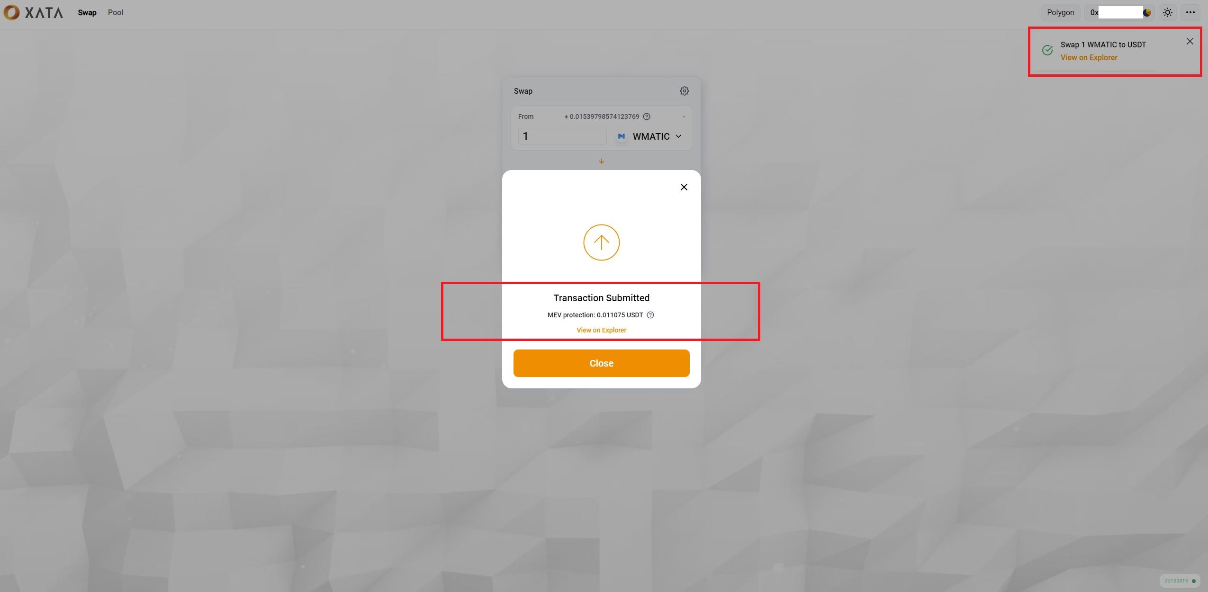Click the From balance help icon
Image resolution: width=1208 pixels, height=592 pixels.
(647, 117)
